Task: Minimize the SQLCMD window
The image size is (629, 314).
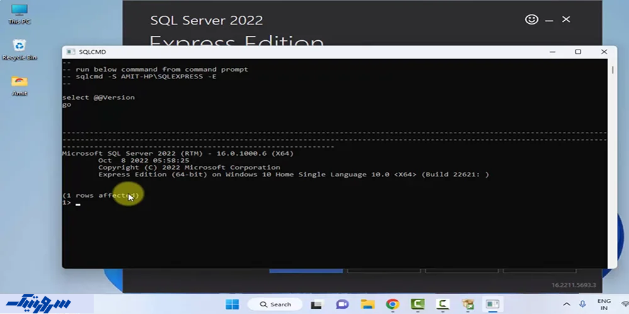Action: (552, 52)
